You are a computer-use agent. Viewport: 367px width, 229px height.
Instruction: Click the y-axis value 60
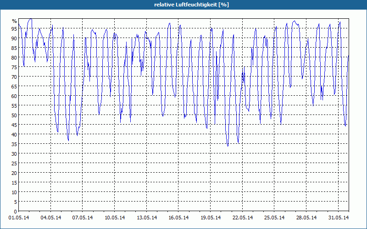coord(14,96)
